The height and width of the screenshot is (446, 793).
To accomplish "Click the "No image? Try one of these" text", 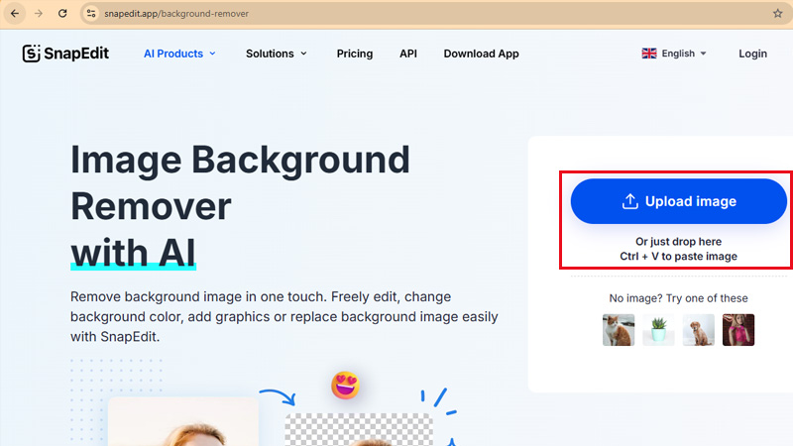I will pos(678,298).
